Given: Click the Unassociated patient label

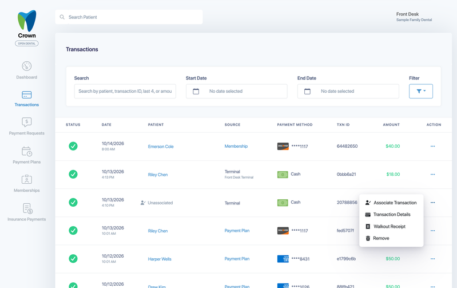Looking at the screenshot, I should click(x=160, y=203).
